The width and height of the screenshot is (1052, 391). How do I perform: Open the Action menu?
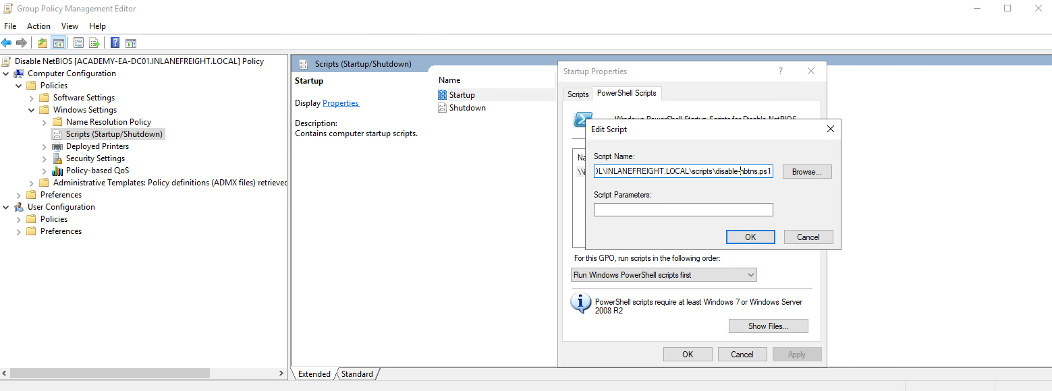click(x=38, y=26)
